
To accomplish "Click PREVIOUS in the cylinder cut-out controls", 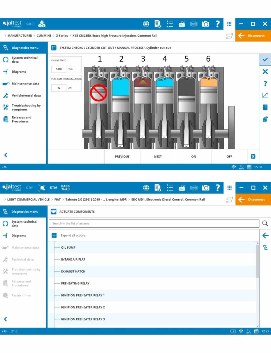I will [122, 157].
